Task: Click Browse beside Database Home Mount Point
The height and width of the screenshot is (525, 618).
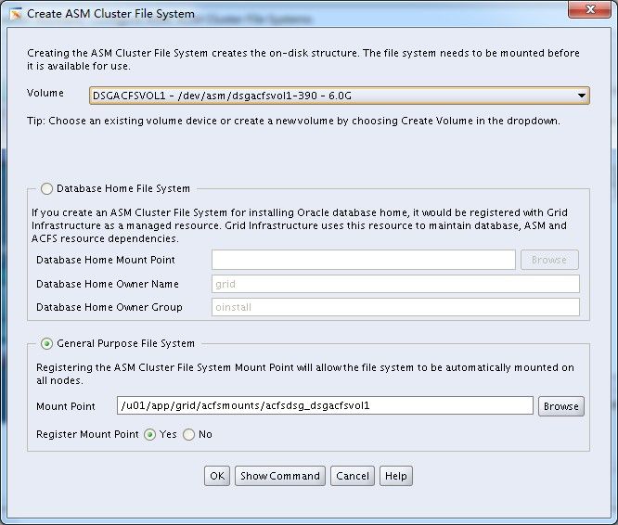Action: pyautogui.click(x=549, y=260)
